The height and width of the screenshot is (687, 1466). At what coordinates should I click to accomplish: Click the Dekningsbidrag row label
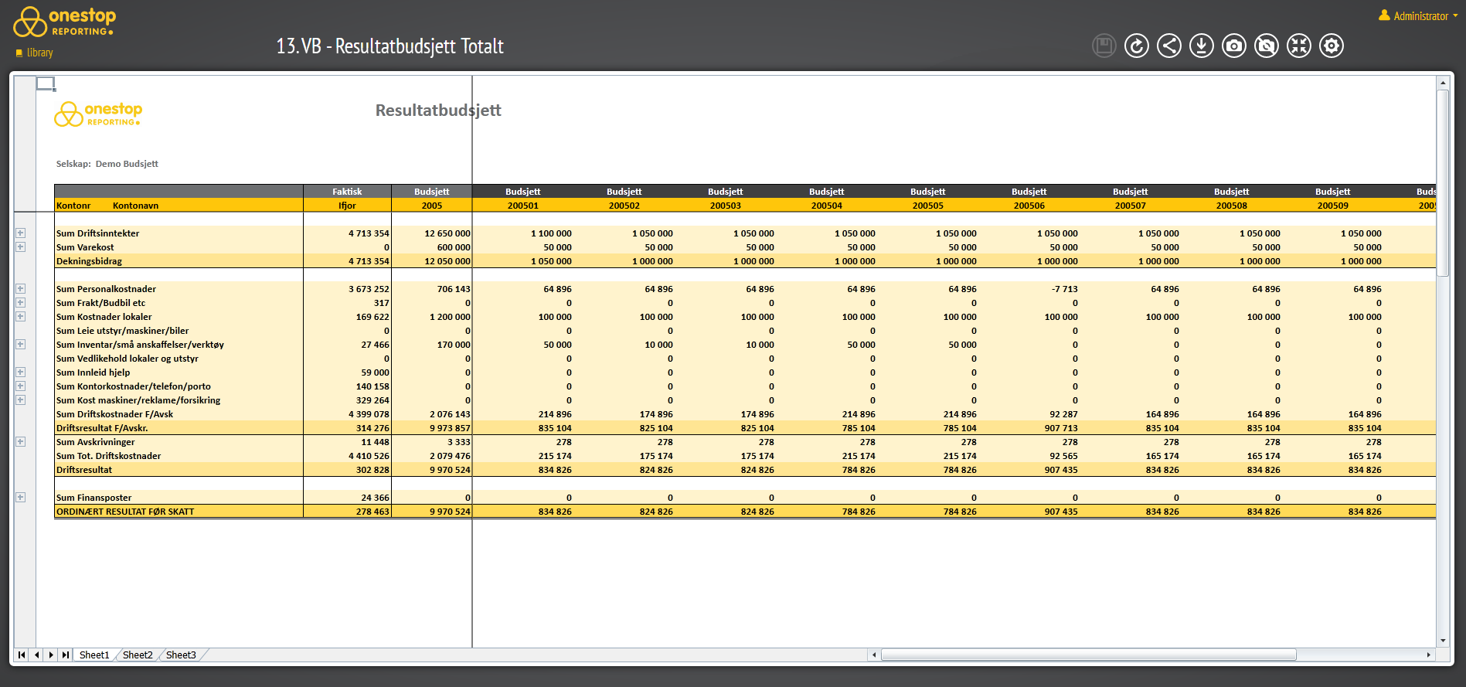click(89, 261)
